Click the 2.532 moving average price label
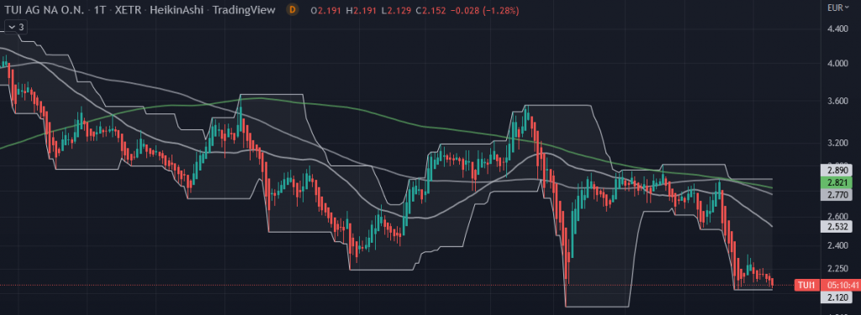The width and height of the screenshot is (861, 315). click(x=835, y=226)
